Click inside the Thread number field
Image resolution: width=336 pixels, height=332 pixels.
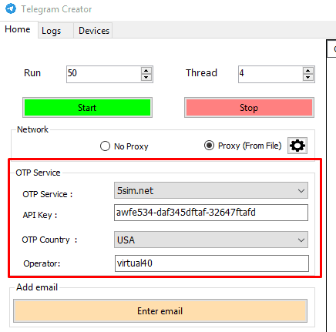[270, 74]
